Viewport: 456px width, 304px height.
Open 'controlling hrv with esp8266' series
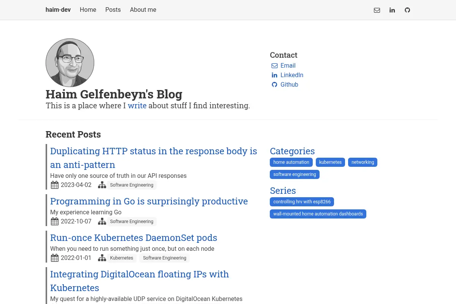pyautogui.click(x=302, y=202)
